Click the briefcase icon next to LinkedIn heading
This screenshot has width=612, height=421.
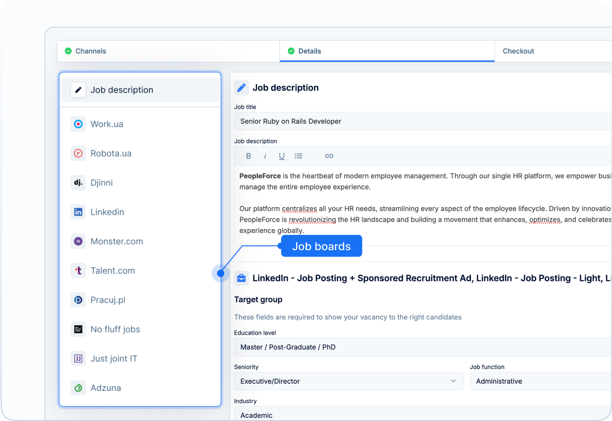coord(241,278)
